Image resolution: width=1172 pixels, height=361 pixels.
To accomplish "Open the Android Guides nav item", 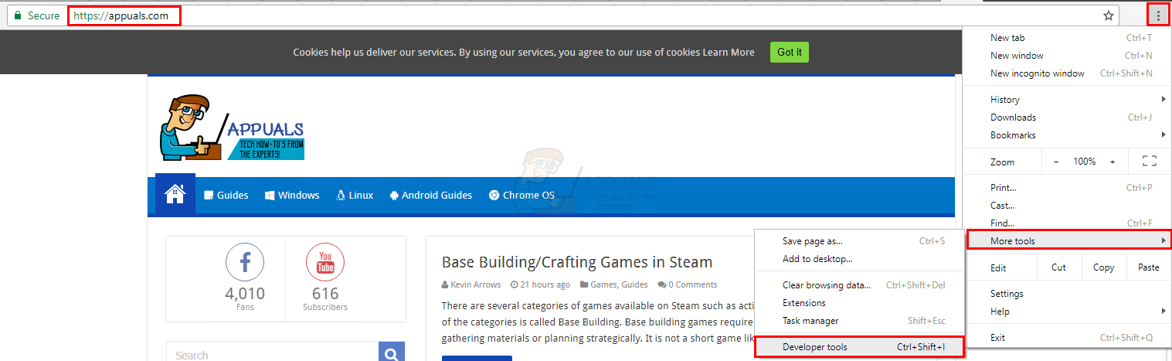I will click(430, 195).
